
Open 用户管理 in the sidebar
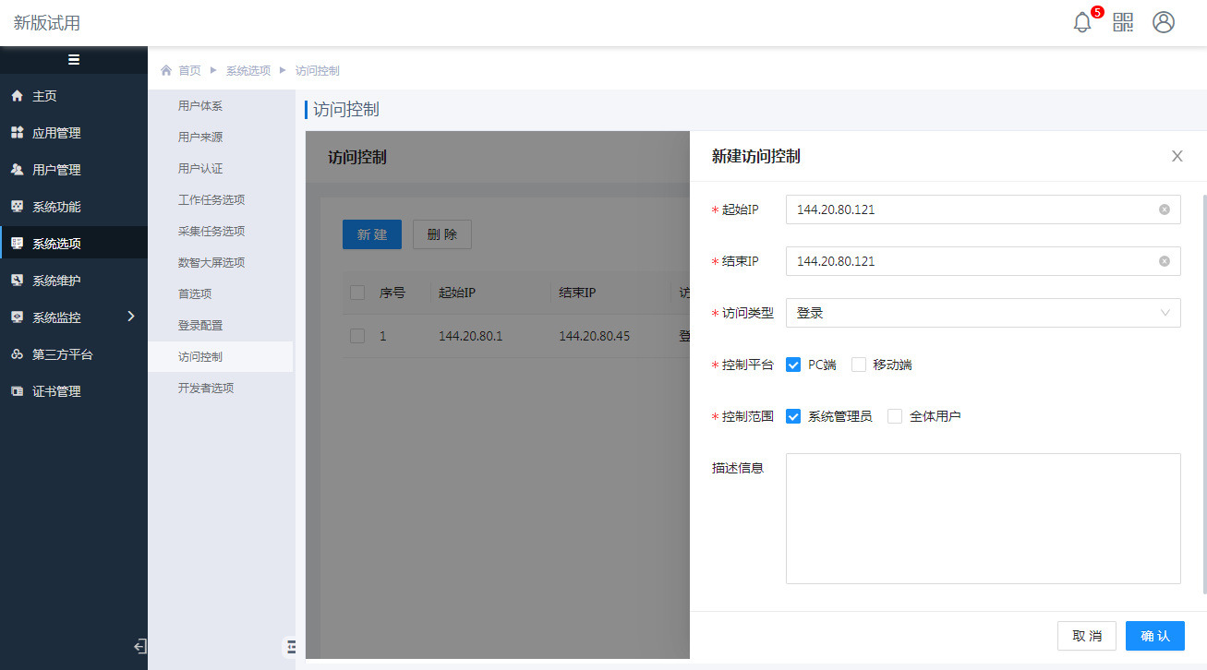(x=56, y=170)
